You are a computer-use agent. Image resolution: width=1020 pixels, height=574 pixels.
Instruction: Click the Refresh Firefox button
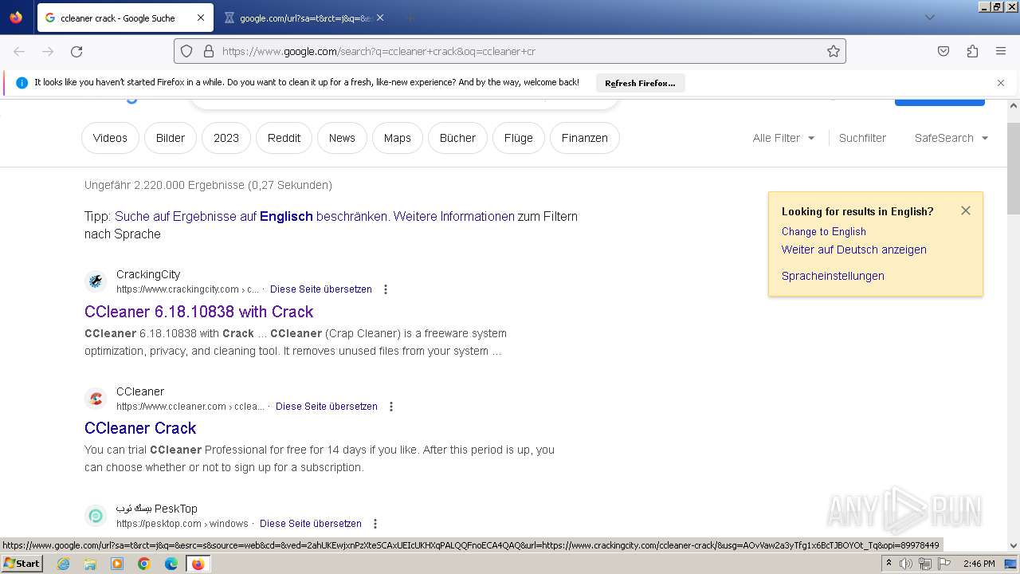point(640,83)
